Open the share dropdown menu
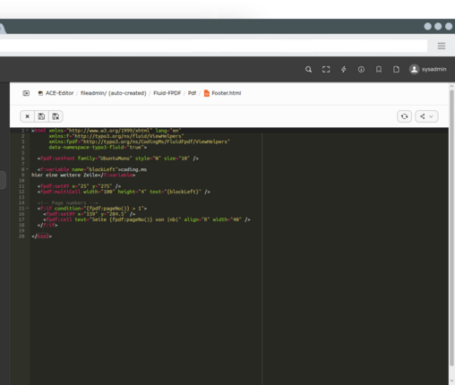This screenshot has height=385, width=455. [426, 116]
